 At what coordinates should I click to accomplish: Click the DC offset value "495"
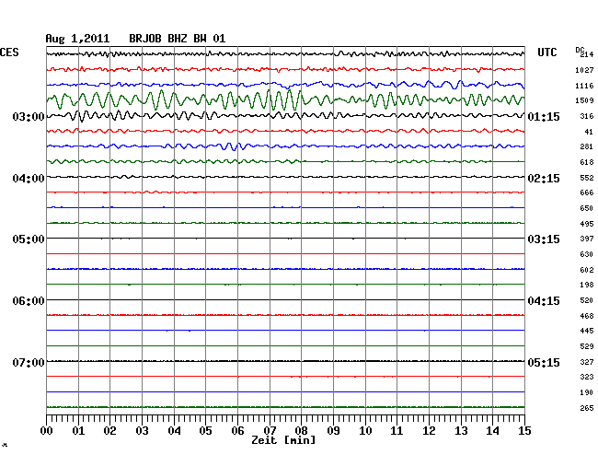tap(587, 224)
